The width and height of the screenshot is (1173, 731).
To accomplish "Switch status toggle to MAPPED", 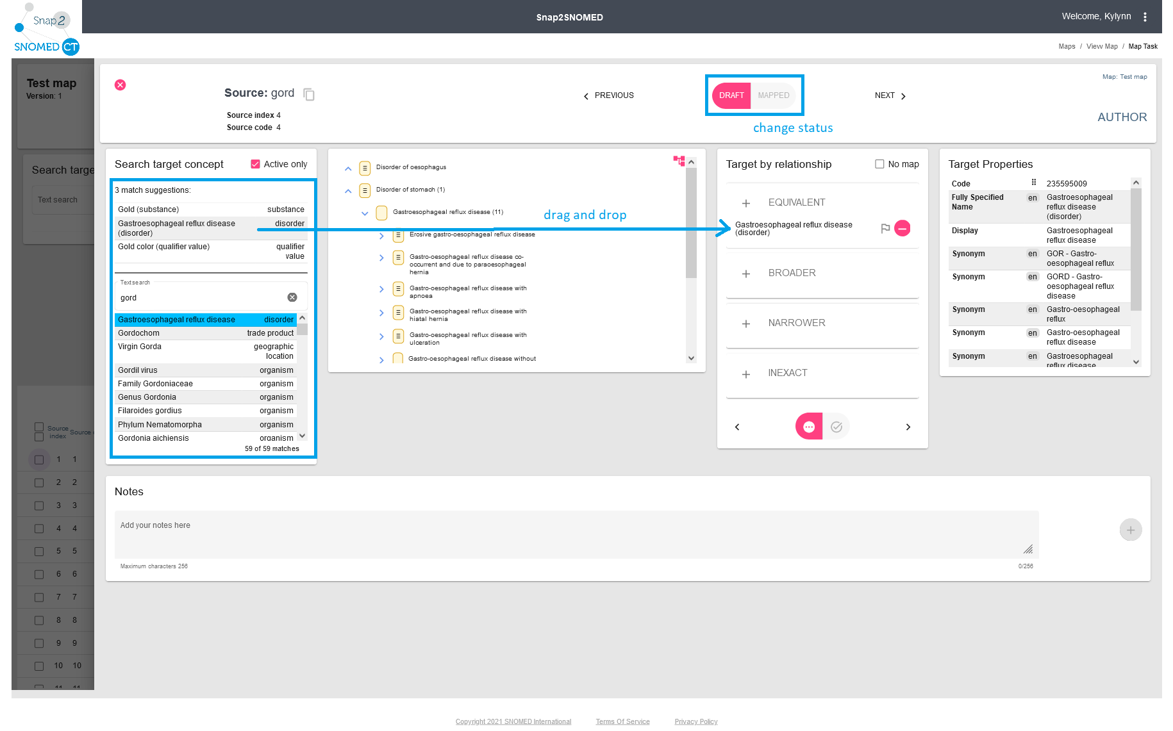I will click(774, 95).
